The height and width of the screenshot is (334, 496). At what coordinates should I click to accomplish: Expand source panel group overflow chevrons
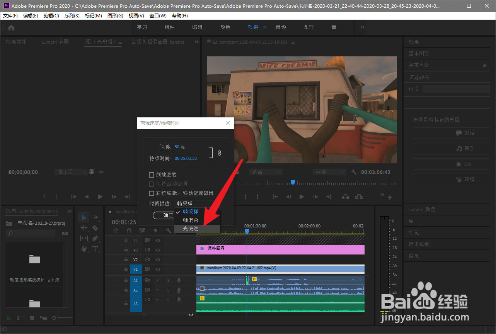coord(196,42)
